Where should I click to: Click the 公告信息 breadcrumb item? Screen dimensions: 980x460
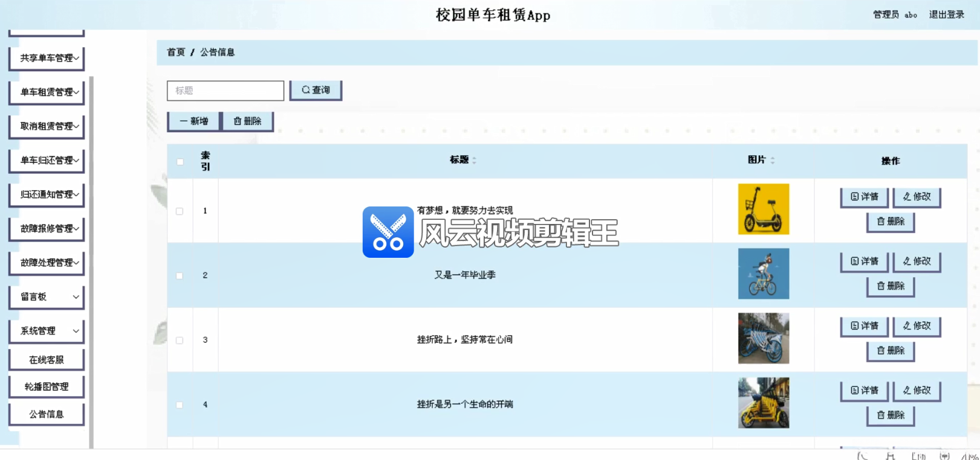[x=218, y=53]
